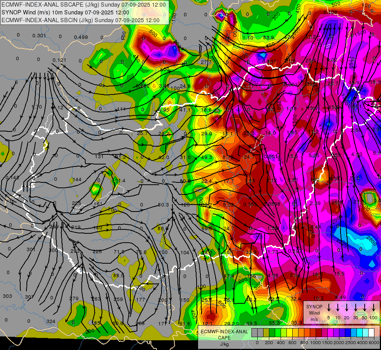381x350 pixels.
Task: Pick the pure blue CAPE legend swatch
Action: click(348, 333)
